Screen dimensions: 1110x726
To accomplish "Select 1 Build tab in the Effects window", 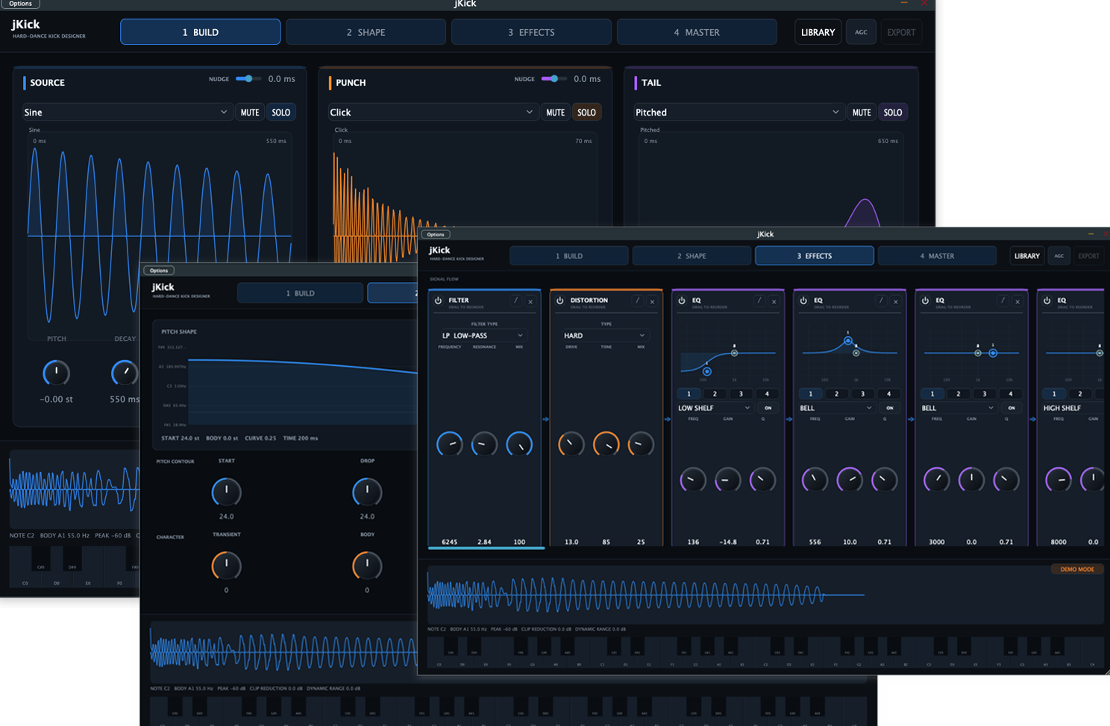I will 569,256.
